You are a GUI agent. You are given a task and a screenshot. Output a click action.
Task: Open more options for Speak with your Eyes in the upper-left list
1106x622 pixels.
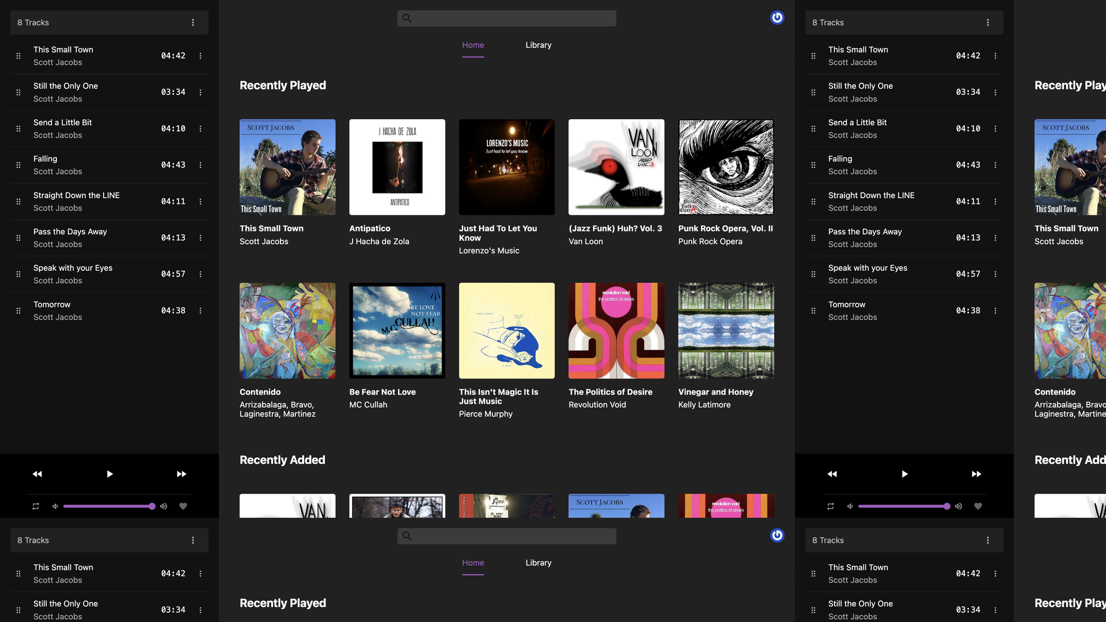point(200,274)
